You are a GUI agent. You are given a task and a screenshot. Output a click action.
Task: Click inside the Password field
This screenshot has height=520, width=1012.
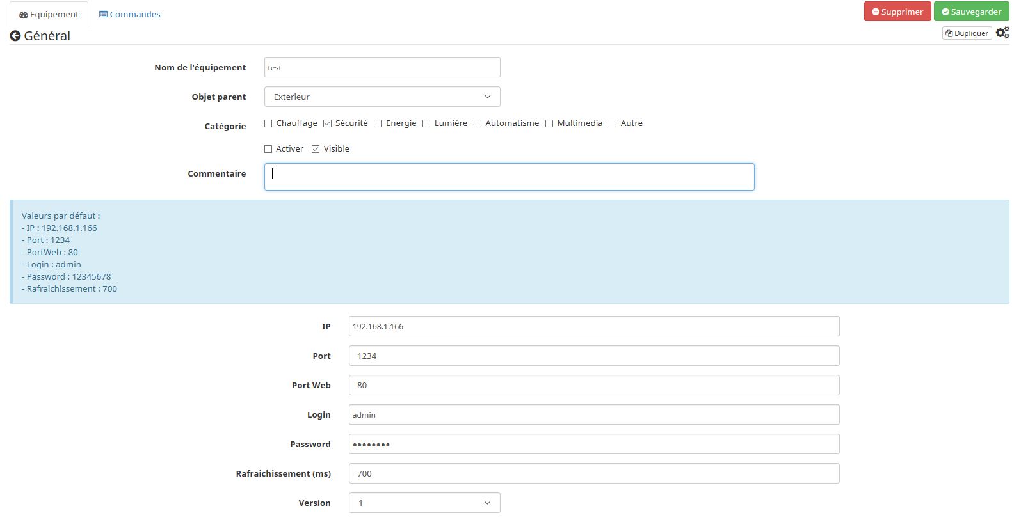point(593,444)
